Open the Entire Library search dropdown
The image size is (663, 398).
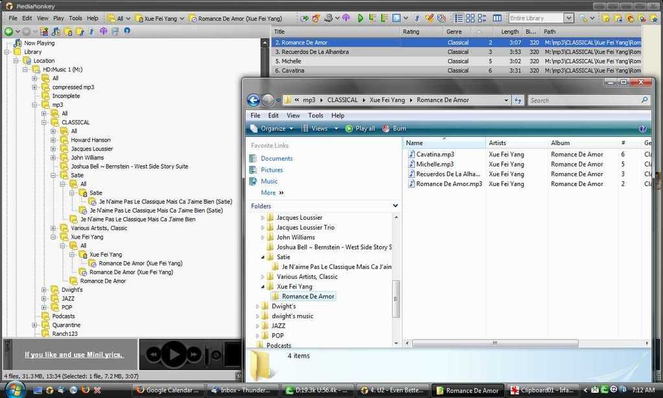(568, 18)
